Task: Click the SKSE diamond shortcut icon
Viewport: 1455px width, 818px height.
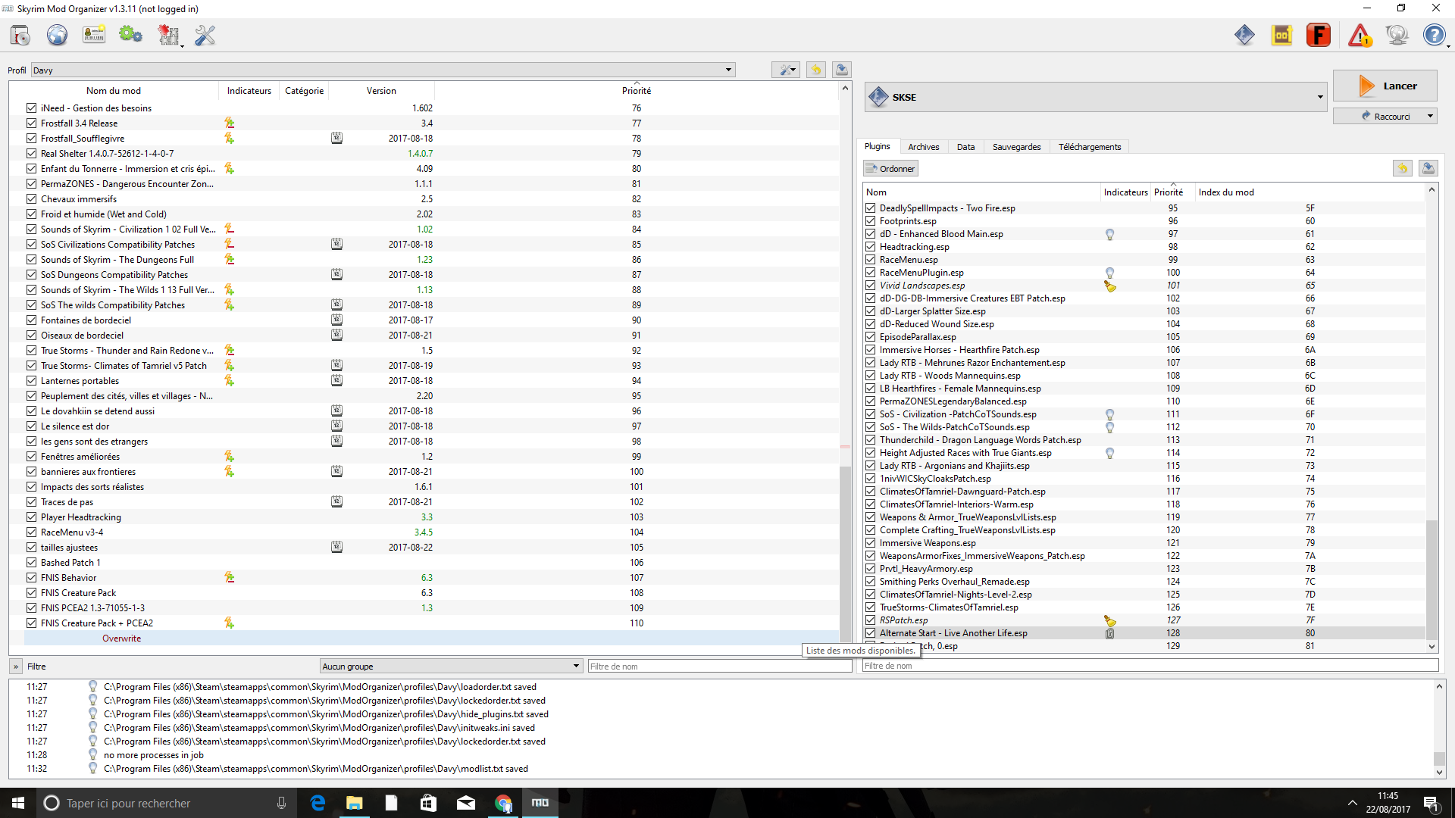Action: pyautogui.click(x=1244, y=35)
